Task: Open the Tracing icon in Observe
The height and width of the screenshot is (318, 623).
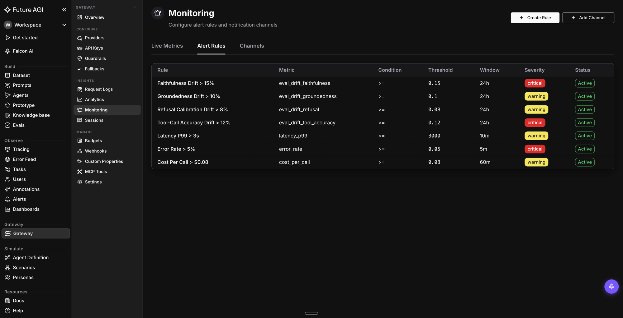Action: tap(7, 149)
